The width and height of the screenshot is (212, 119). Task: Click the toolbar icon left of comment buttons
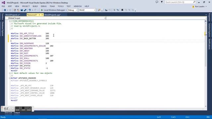106,10
